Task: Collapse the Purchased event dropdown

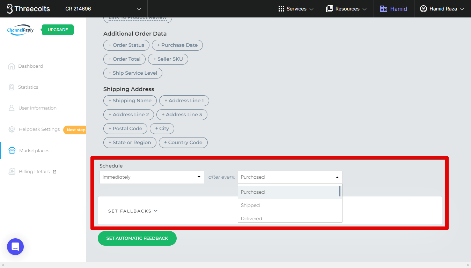Action: pyautogui.click(x=290, y=177)
